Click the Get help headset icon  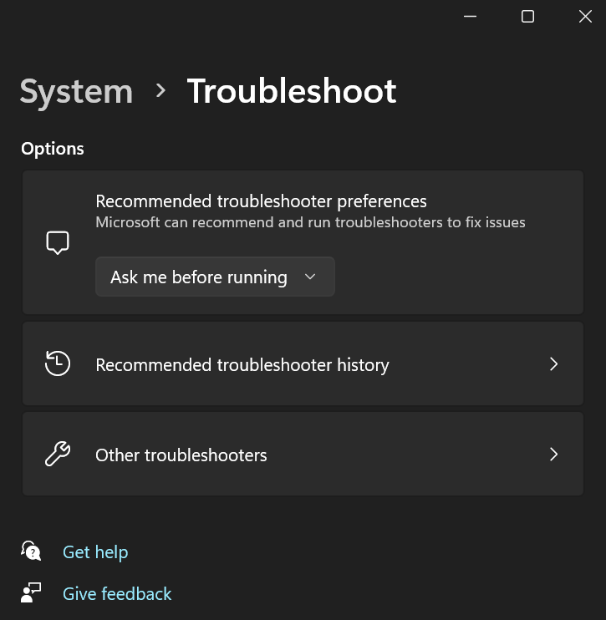pyautogui.click(x=31, y=551)
